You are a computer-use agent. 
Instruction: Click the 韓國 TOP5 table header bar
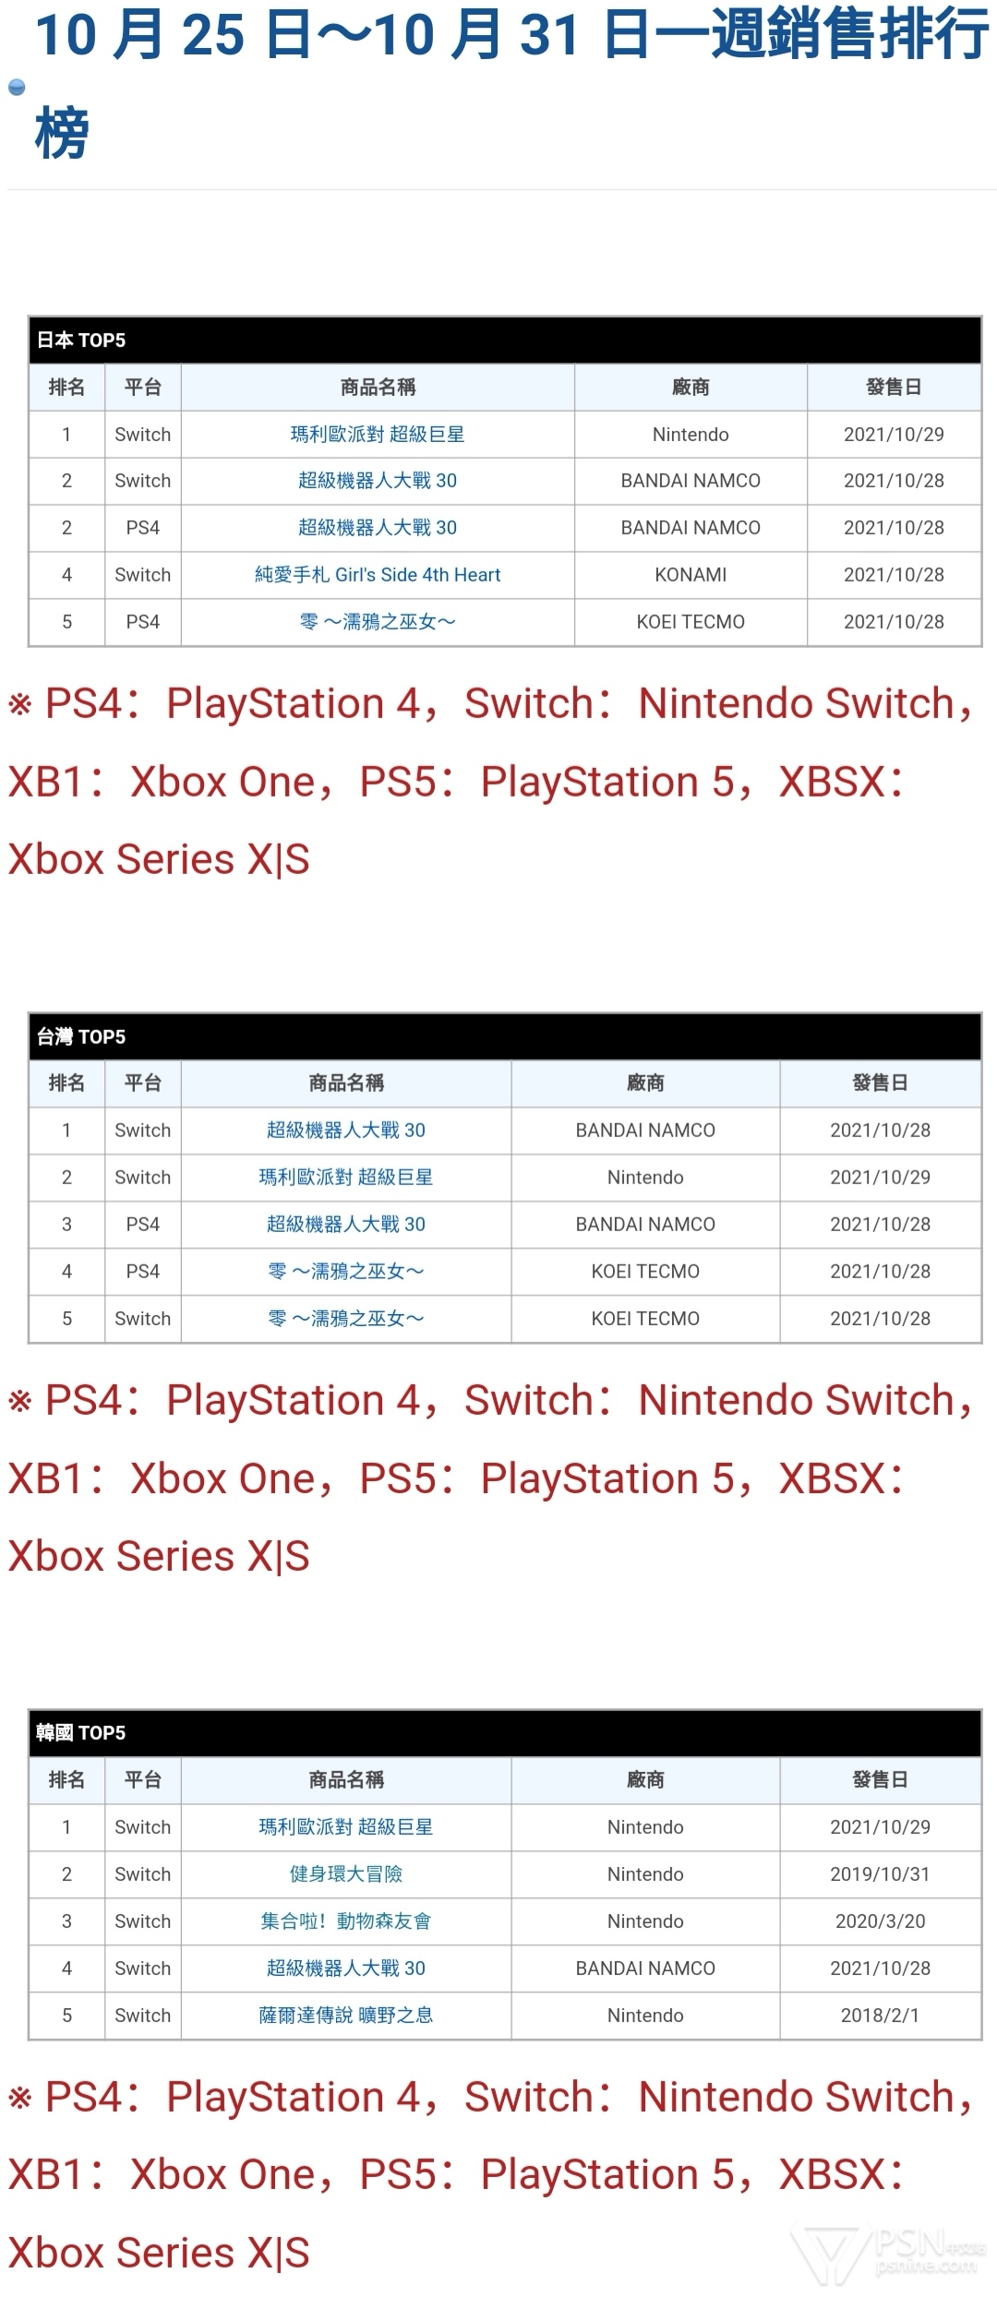pyautogui.click(x=504, y=1733)
